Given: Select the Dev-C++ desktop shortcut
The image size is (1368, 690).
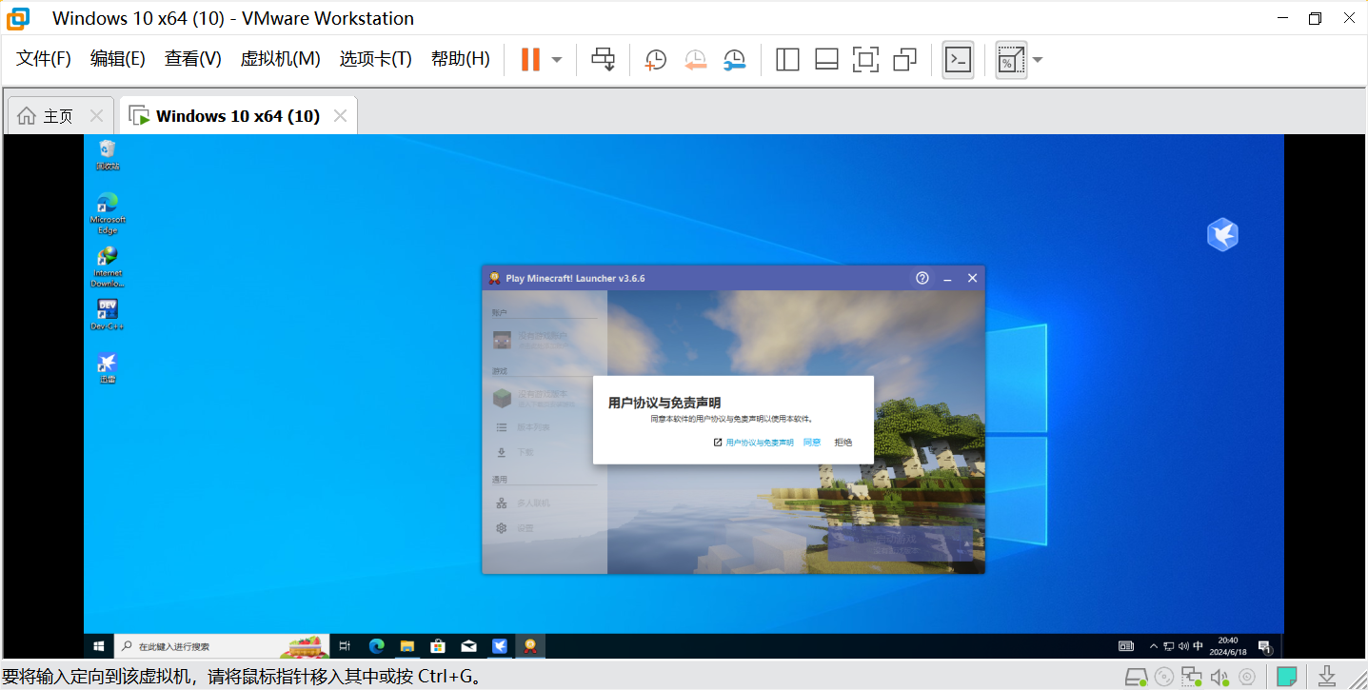Looking at the screenshot, I should click(108, 315).
